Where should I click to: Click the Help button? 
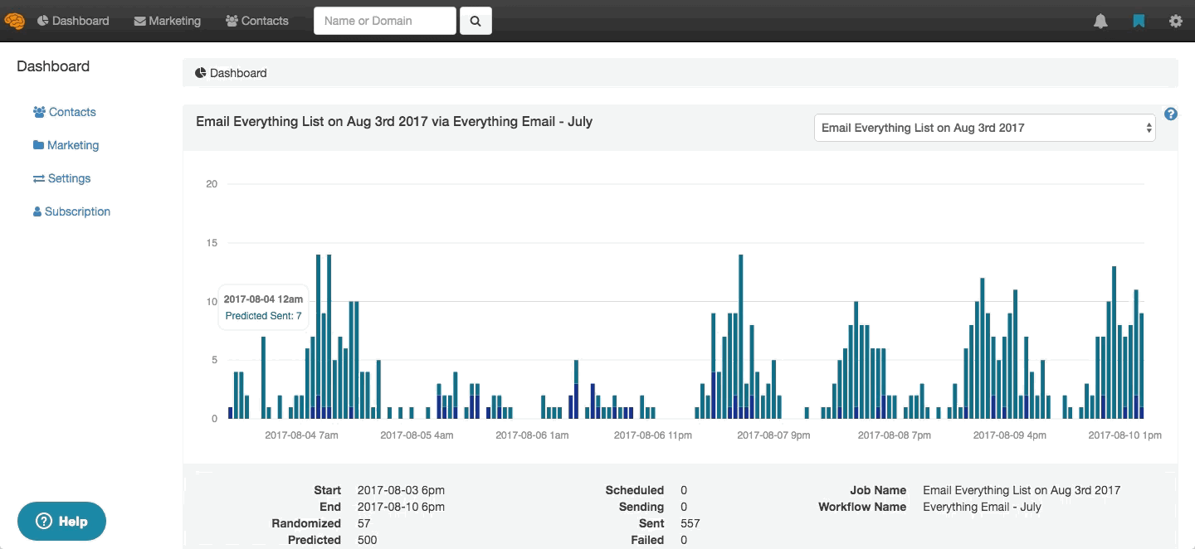(61, 522)
